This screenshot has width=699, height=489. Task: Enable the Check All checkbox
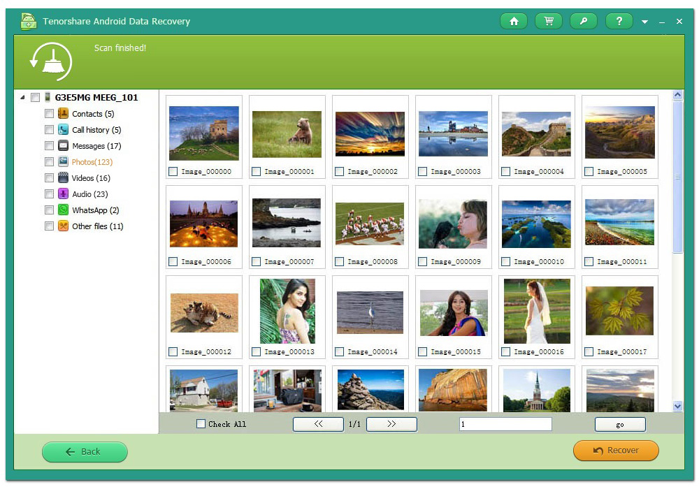point(201,423)
